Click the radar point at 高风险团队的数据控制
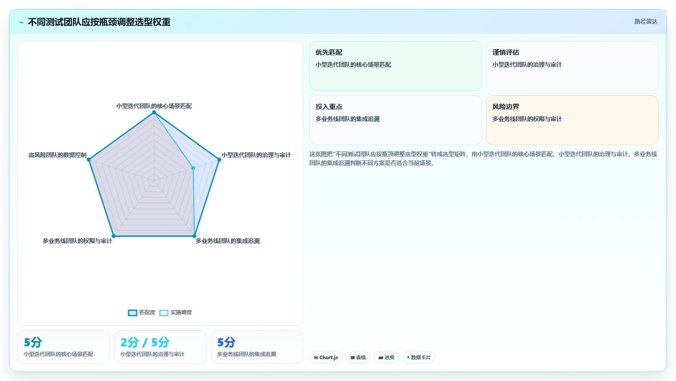This screenshot has width=676, height=381. (x=89, y=159)
